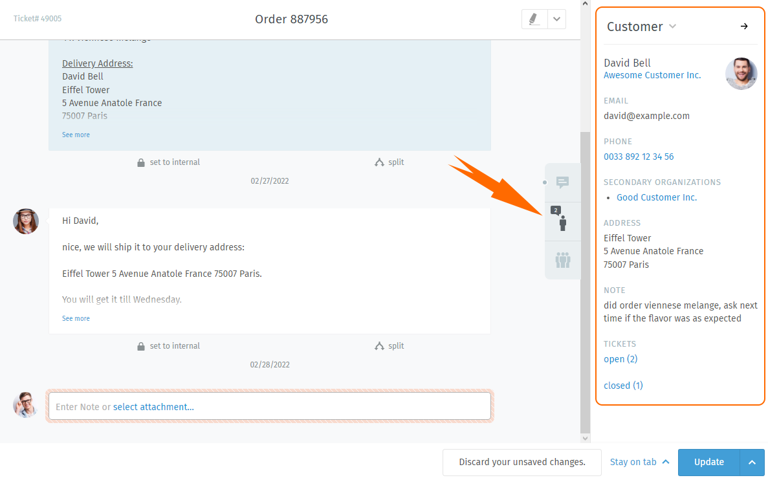Click the vertical scrollbar thumb
The width and height of the screenshot is (768, 480).
pos(585,283)
